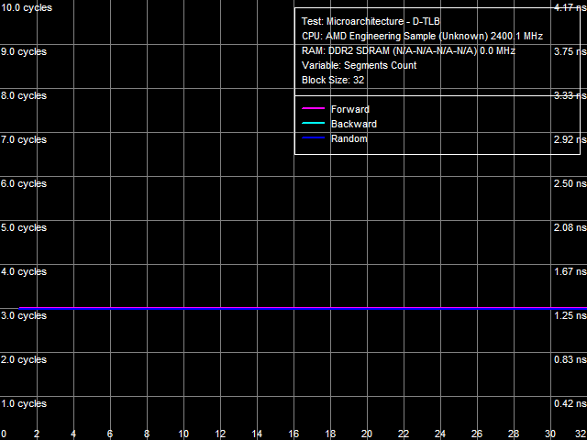
Task: Click the '5.0 cycles' y-axis label
Action: [x=23, y=227]
